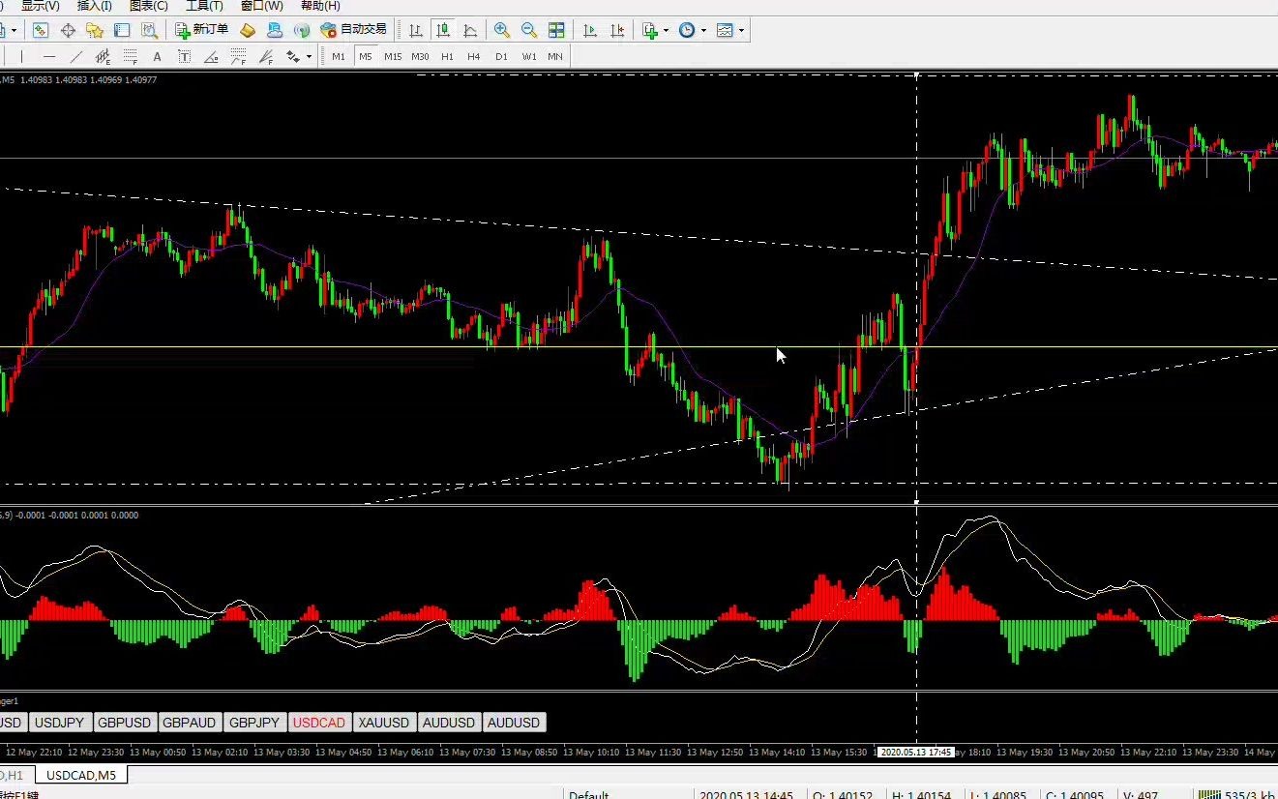Select the horizontal line drawing tool
This screenshot has height=799, width=1278.
[x=48, y=56]
